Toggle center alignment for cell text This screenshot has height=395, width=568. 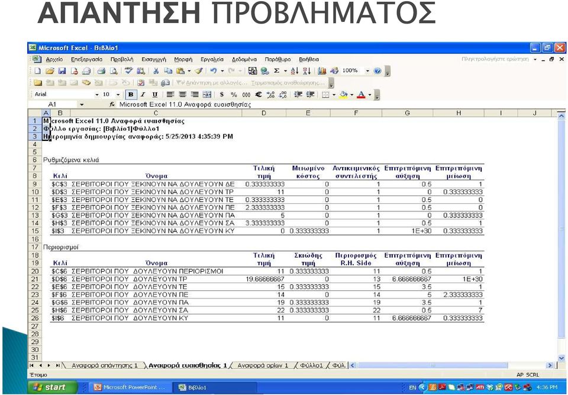(183, 94)
